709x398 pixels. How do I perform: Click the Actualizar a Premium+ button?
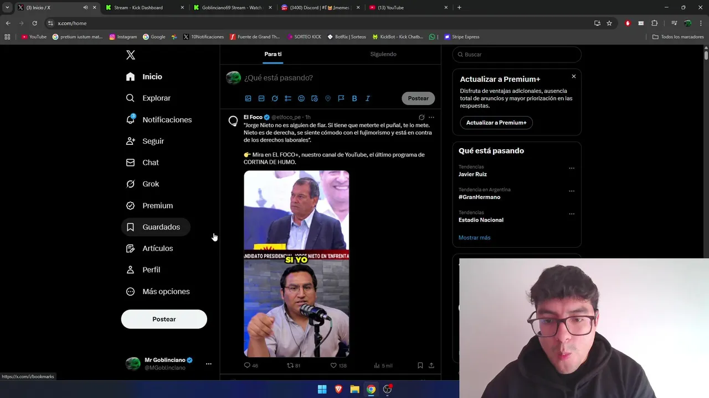pos(496,123)
